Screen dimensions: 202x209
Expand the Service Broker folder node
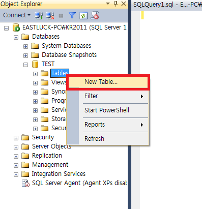35,110
